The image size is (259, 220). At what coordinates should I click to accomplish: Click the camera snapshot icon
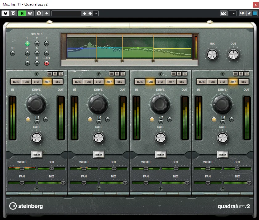[x=224, y=13]
